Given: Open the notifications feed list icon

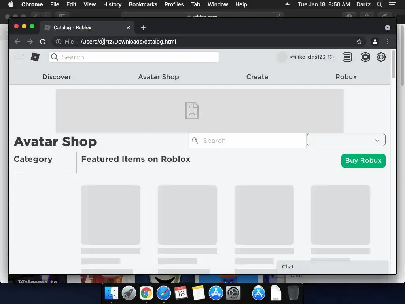Looking at the screenshot, I should pos(347,57).
